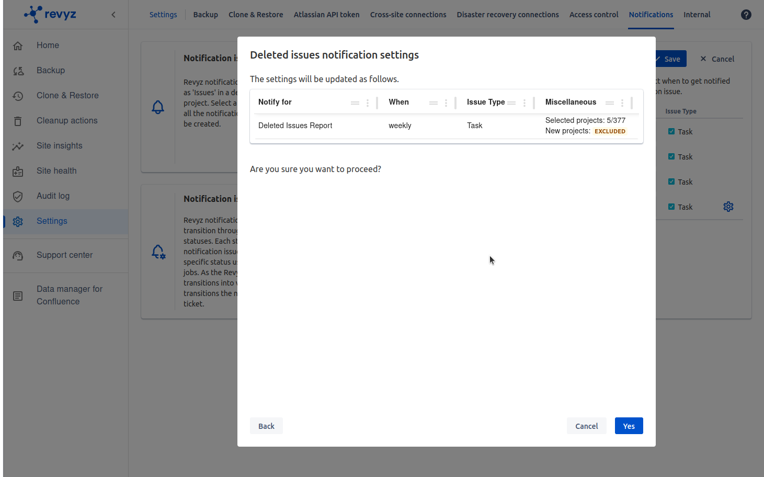This screenshot has width=764, height=477.
Task: Click the Clone & Restore history icon
Action: tap(18, 96)
